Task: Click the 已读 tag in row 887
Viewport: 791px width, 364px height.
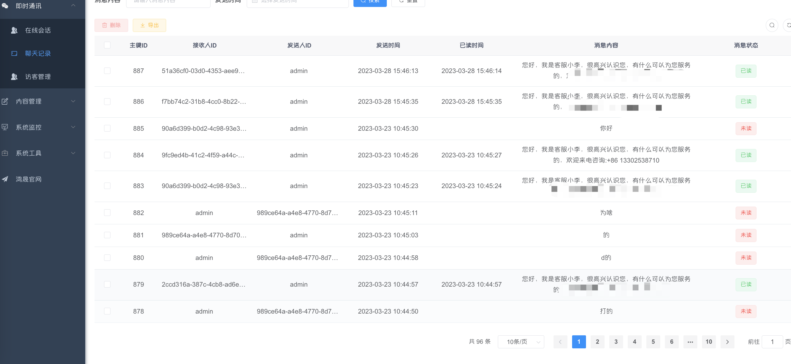Action: tap(745, 71)
